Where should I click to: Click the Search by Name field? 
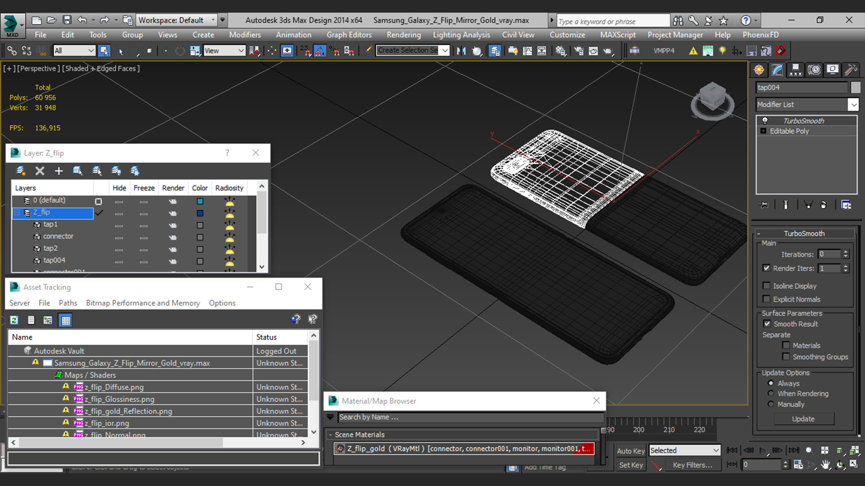470,417
